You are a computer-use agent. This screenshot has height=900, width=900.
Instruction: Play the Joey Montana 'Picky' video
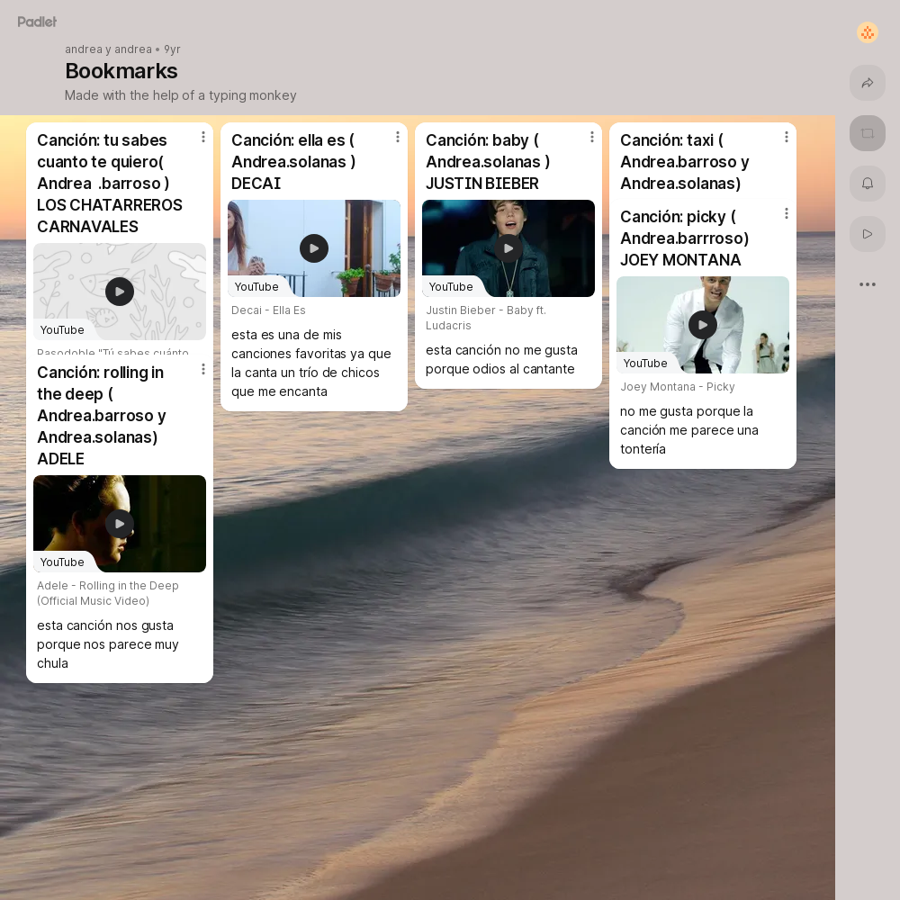pos(703,325)
